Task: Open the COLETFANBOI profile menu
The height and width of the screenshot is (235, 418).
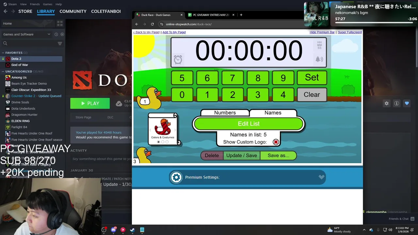Action: pos(106,11)
